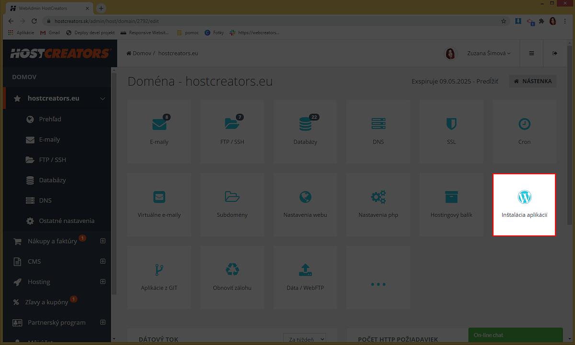The image size is (575, 345).
Task: Select DNS in sidebar
Action: 45,200
